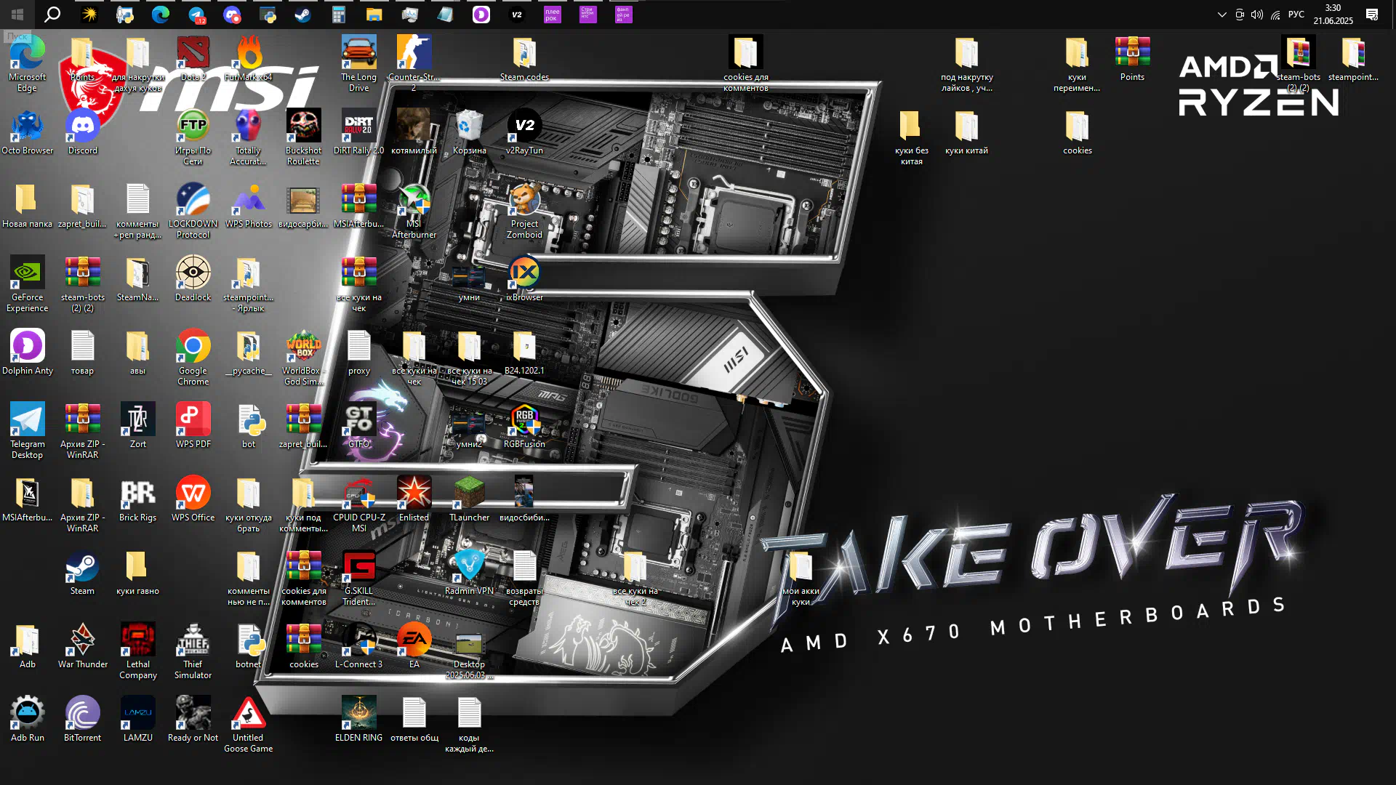Open the Discord desktop shortcut

(x=83, y=132)
